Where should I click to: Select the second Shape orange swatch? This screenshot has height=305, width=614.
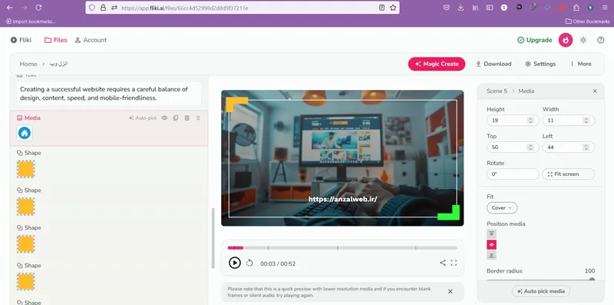pos(26,207)
